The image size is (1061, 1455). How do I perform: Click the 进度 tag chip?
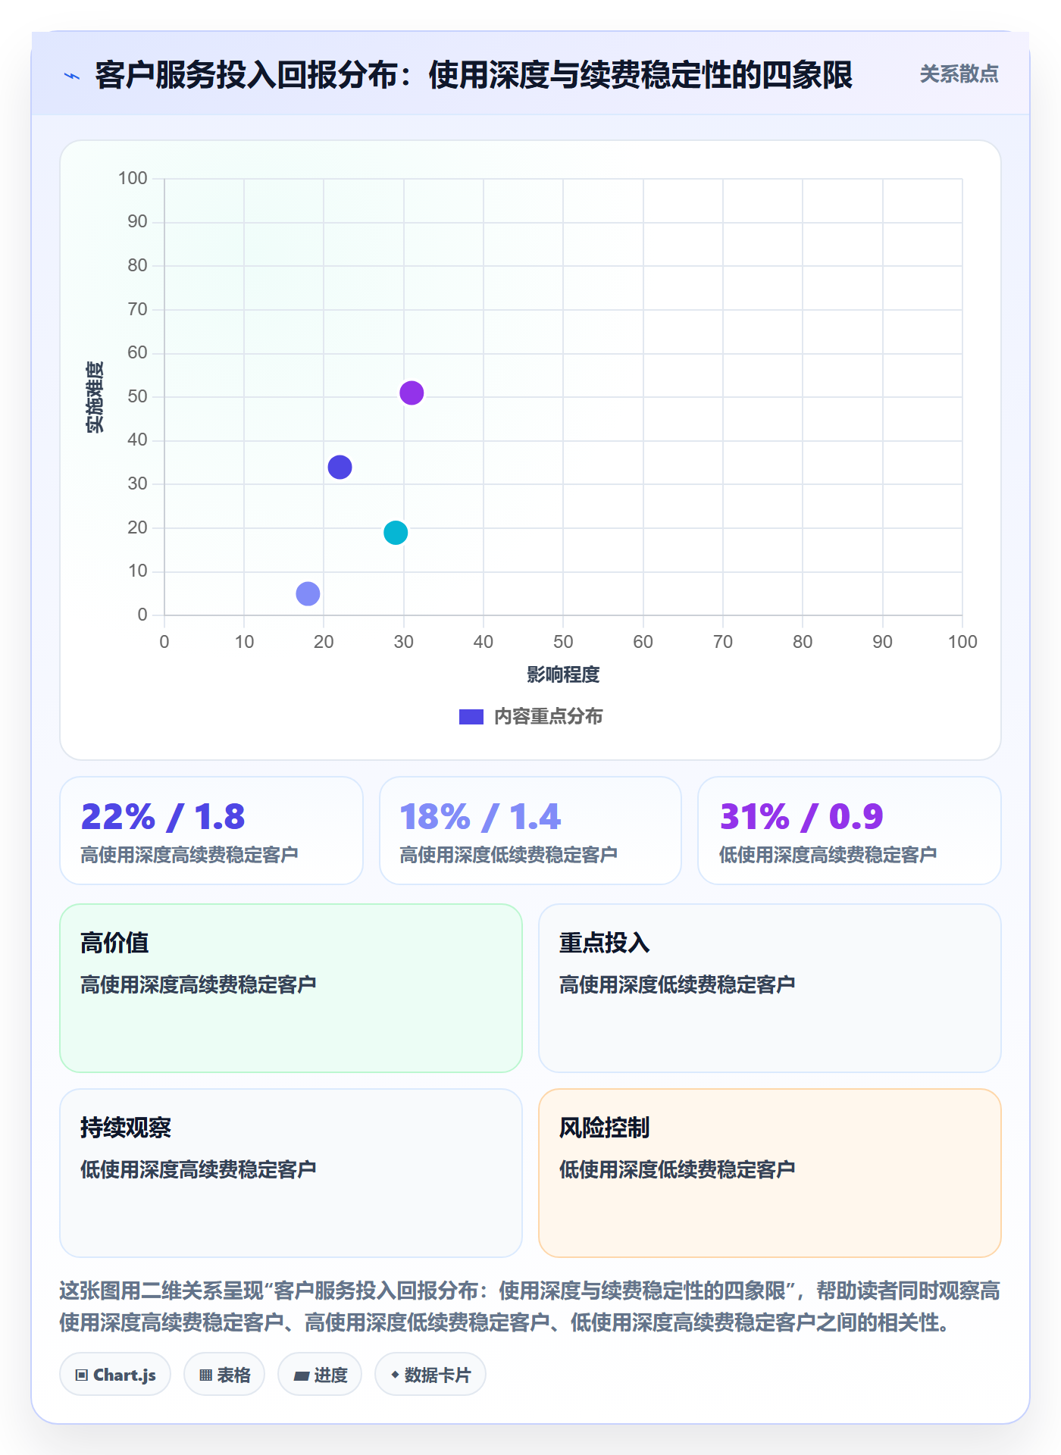tap(320, 1375)
